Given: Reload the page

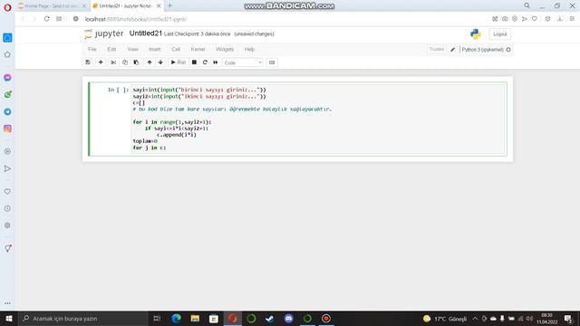Looking at the screenshot, I should click(46, 19).
